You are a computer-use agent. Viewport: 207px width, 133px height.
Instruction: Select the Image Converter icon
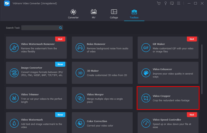14,73
